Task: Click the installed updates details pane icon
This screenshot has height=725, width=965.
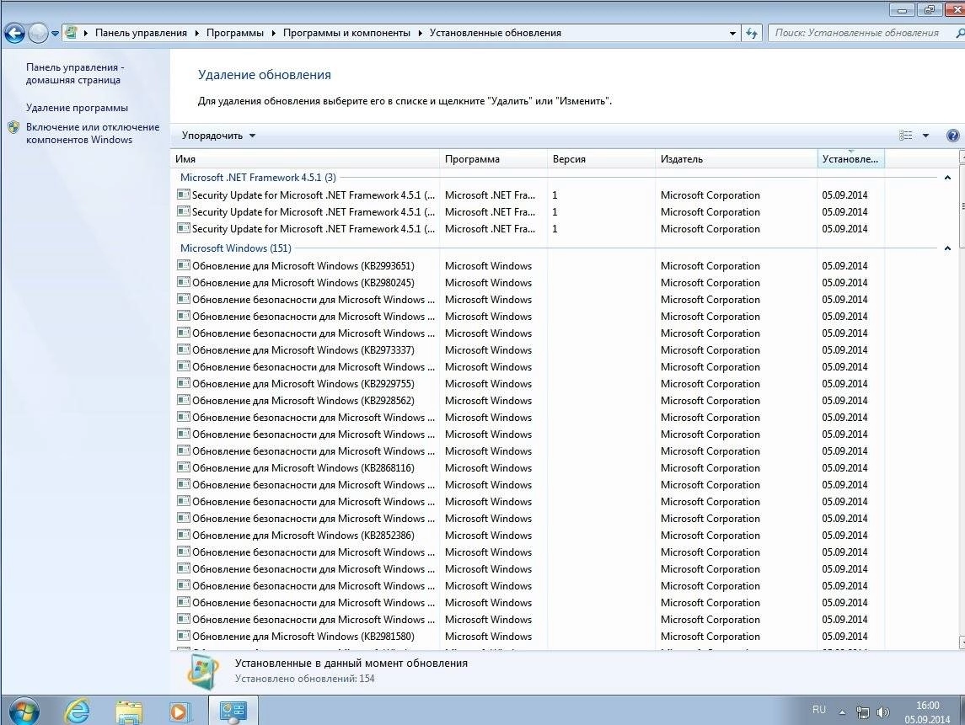Action: (203, 671)
